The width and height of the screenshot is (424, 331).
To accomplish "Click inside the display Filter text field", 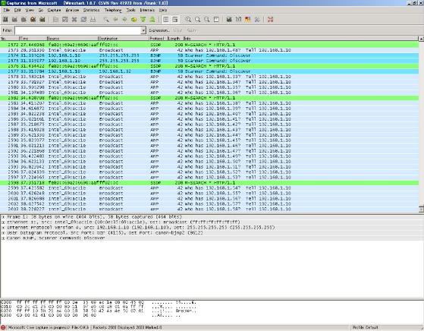I will pyautogui.click(x=78, y=30).
